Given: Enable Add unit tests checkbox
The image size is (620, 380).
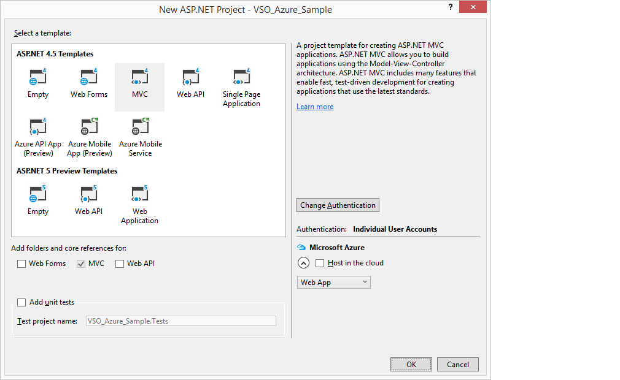Looking at the screenshot, I should tap(22, 302).
